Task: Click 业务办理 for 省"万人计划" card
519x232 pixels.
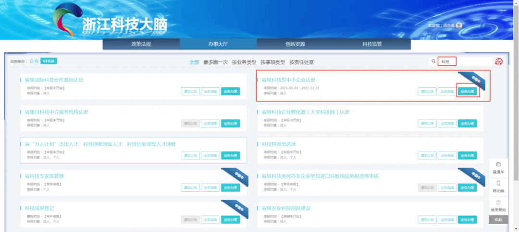Action: [230, 155]
